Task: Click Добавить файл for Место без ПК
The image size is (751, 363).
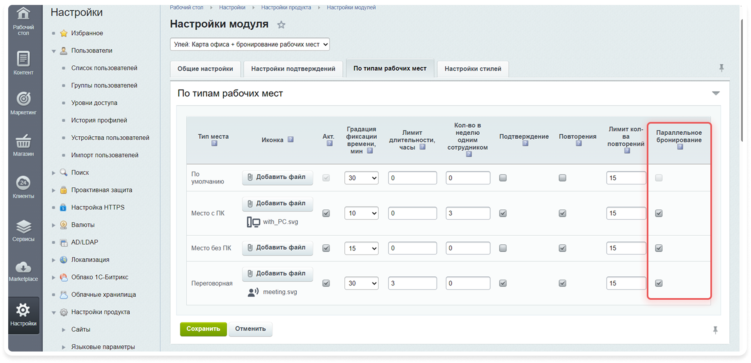Action: pos(277,248)
